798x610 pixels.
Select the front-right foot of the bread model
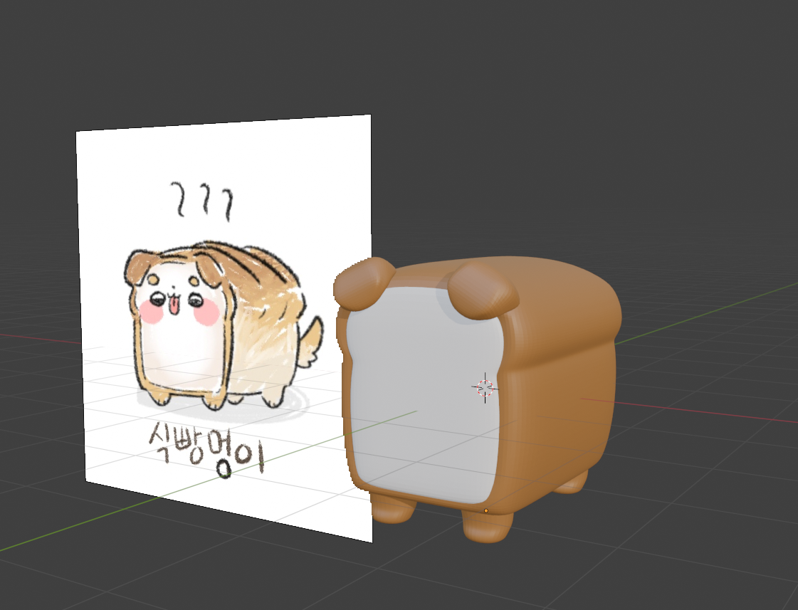coord(487,527)
